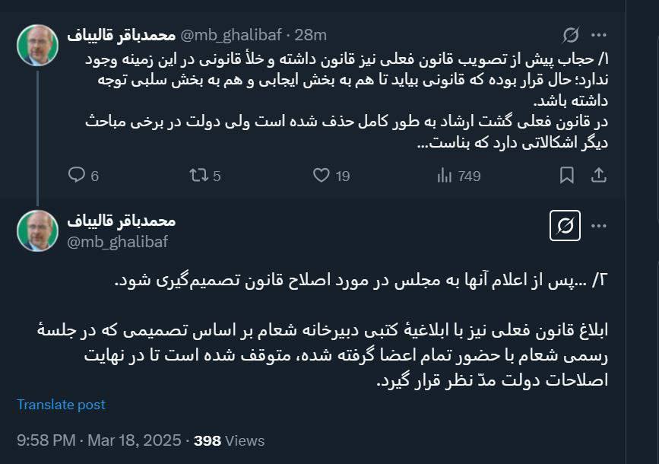
Task: Open Grok explain icon on the first tweet
Action: pos(570,35)
